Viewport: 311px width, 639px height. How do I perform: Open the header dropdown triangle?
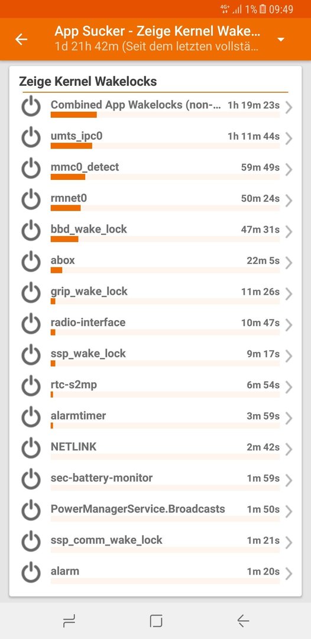(280, 40)
